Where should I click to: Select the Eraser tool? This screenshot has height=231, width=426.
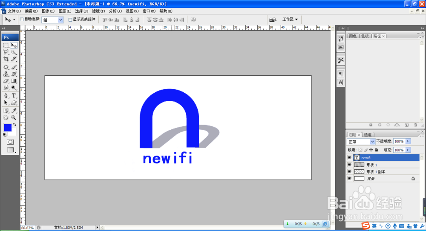click(6, 81)
